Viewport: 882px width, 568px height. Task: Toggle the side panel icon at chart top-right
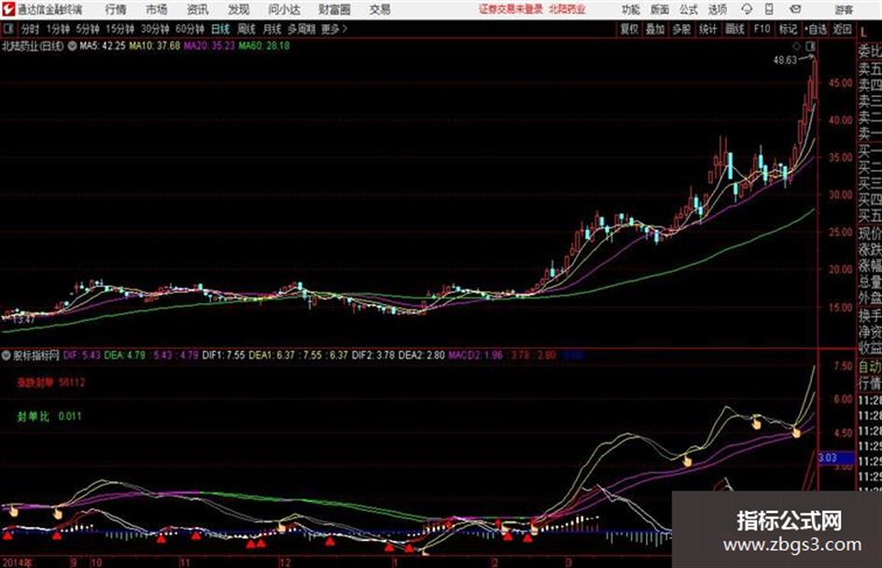coord(810,46)
